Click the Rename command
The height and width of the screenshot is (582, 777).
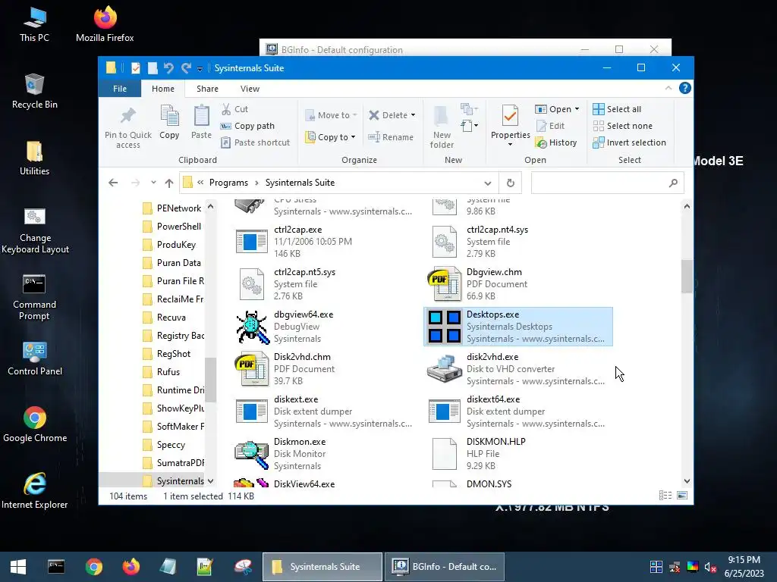coord(391,137)
